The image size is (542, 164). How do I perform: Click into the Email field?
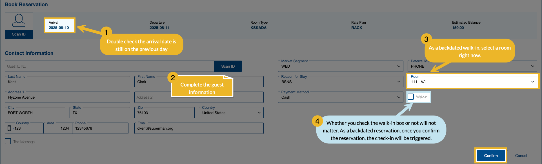tap(199, 128)
